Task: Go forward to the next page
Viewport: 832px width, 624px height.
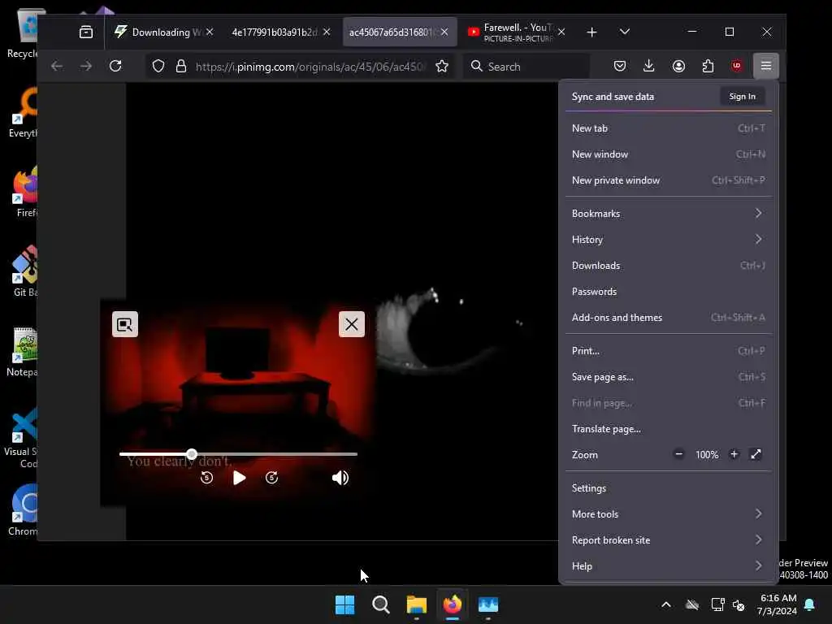Action: (x=86, y=66)
